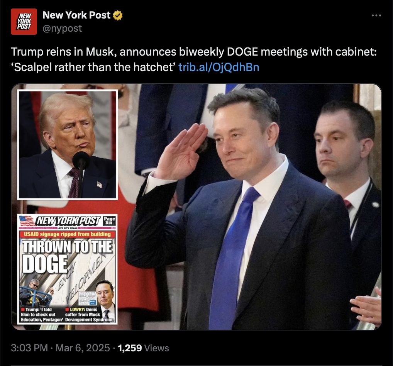The width and height of the screenshot is (393, 366).
Task: Open the three-dot more options menu
Action: tap(376, 15)
